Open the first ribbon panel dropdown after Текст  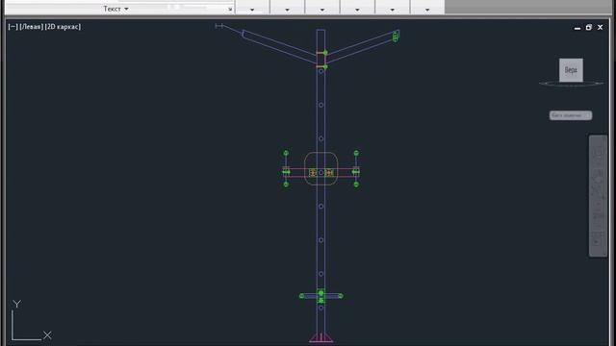(x=252, y=10)
